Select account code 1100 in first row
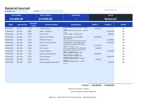 [x=30, y=29]
